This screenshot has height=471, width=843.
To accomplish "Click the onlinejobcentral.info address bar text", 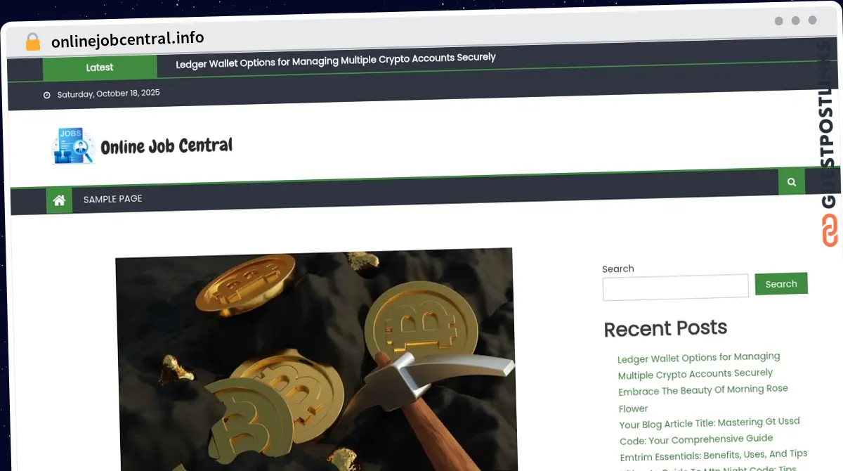I will tap(128, 40).
